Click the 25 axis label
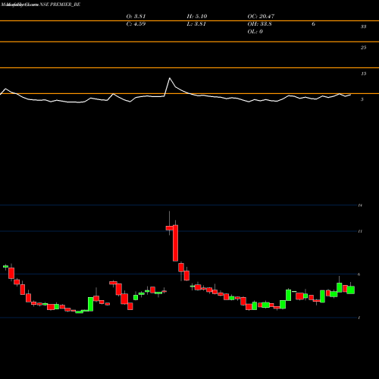This screenshot has width=379, height=379. click(363, 48)
